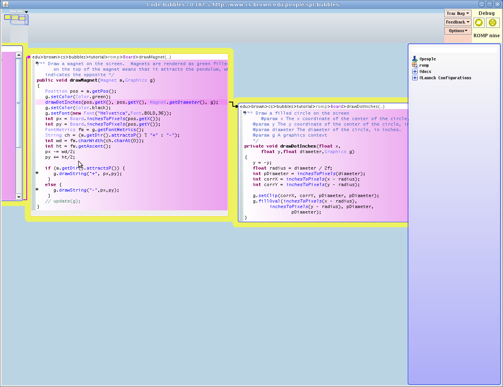Click the viewport rectangle in the overview minimap
Viewport: 503px width, 387px height.
19,20
